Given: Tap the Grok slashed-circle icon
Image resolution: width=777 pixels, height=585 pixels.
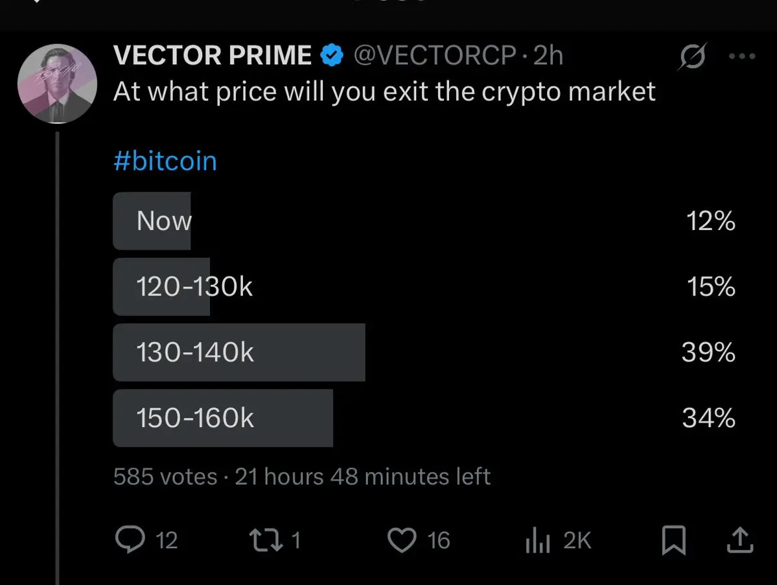Looking at the screenshot, I should pyautogui.click(x=692, y=56).
